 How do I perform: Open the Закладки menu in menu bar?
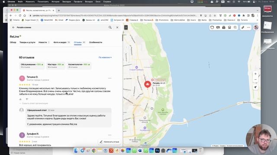tap(66, 2)
